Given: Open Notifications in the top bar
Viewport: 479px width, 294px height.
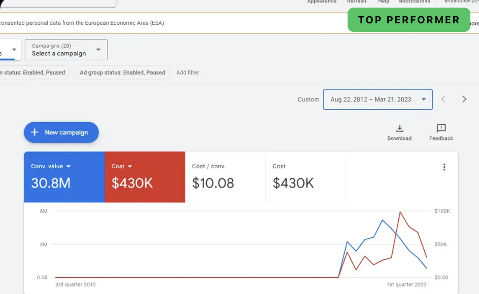Looking at the screenshot, I should (414, 2).
